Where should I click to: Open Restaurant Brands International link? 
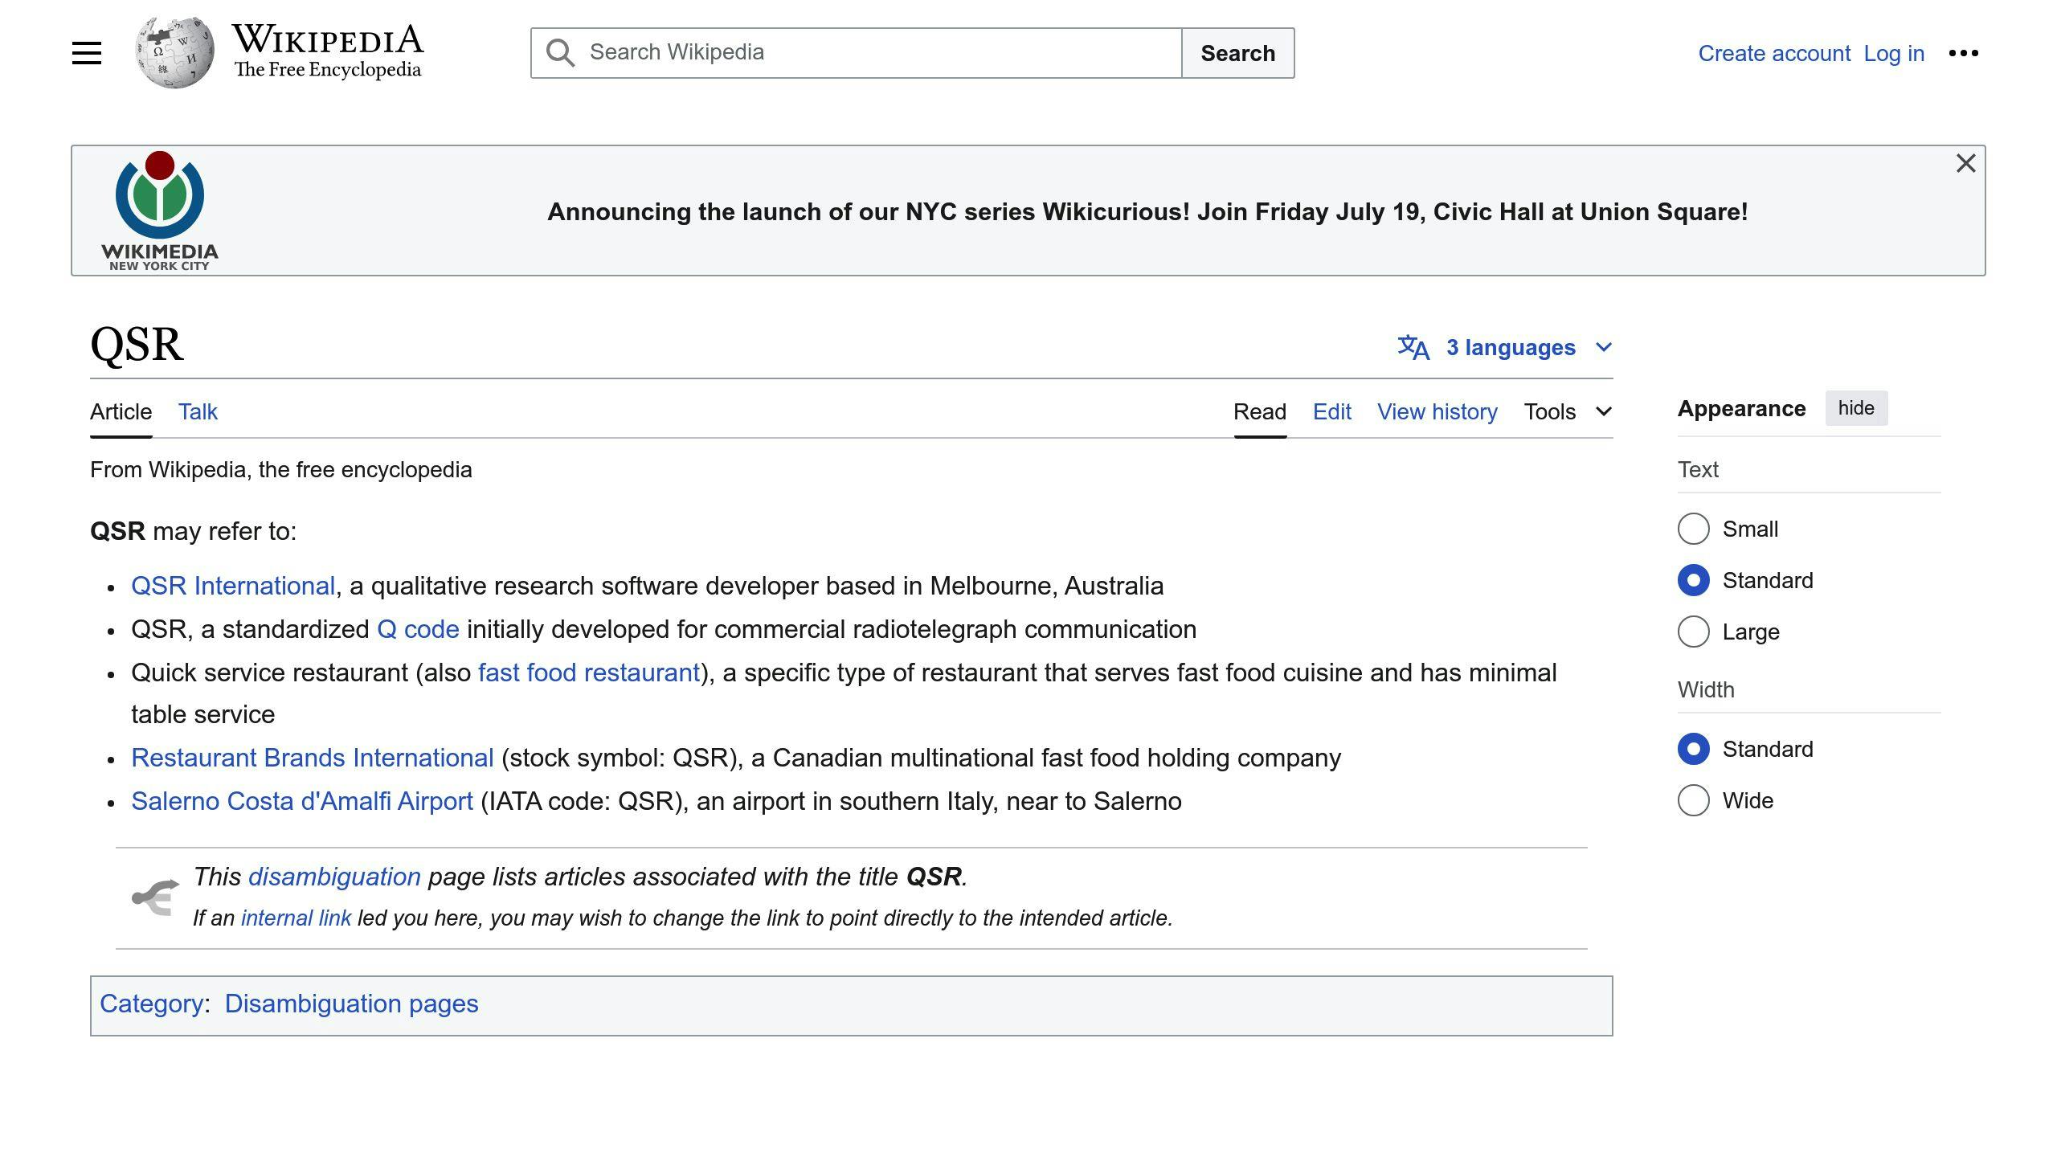(x=313, y=758)
